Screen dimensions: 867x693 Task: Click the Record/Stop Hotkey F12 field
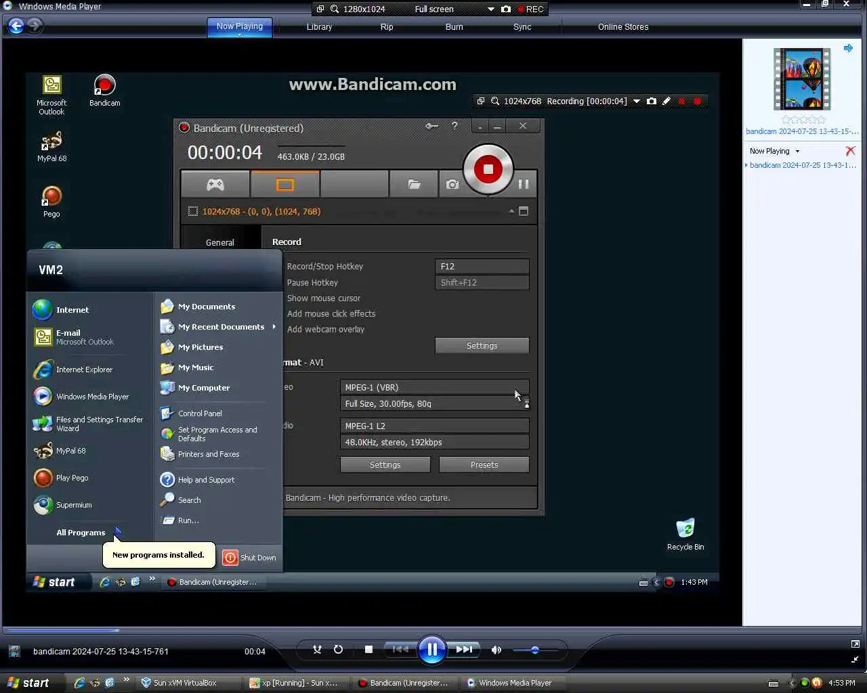tap(482, 267)
